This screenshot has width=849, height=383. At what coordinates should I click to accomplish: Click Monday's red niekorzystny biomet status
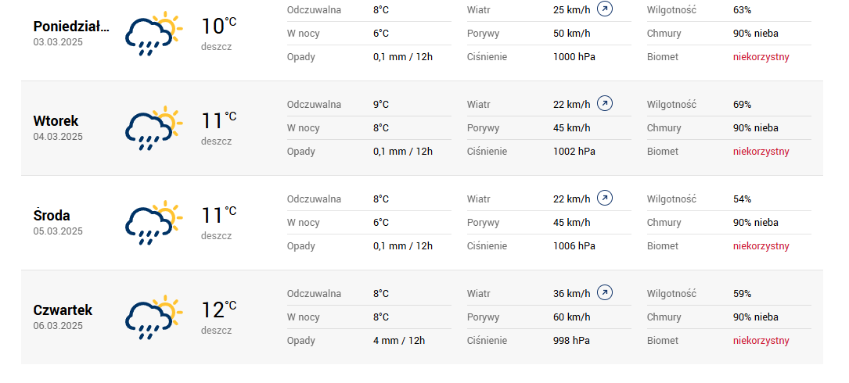click(x=761, y=57)
